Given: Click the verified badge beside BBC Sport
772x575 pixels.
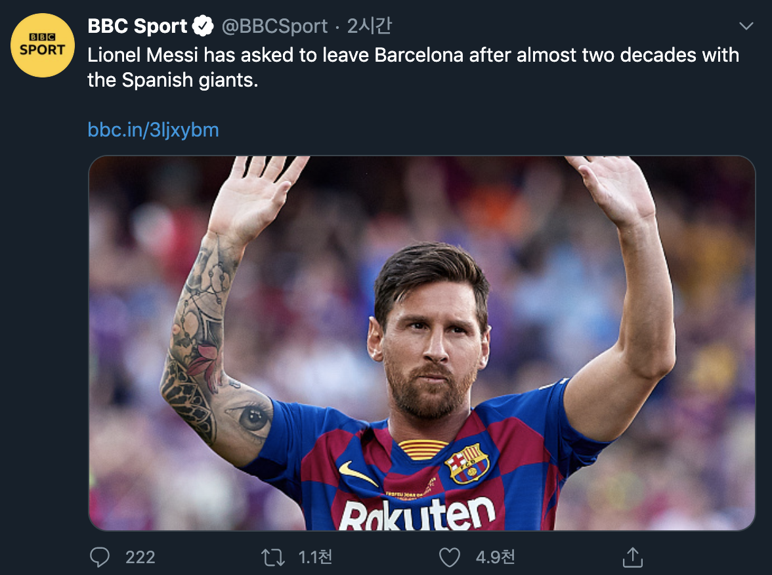Looking at the screenshot, I should click(x=204, y=26).
